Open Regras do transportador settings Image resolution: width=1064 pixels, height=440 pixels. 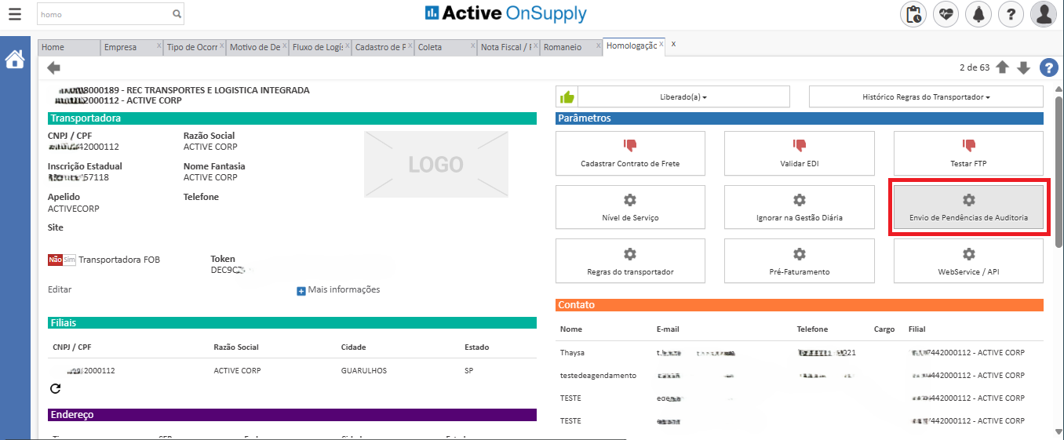point(630,261)
